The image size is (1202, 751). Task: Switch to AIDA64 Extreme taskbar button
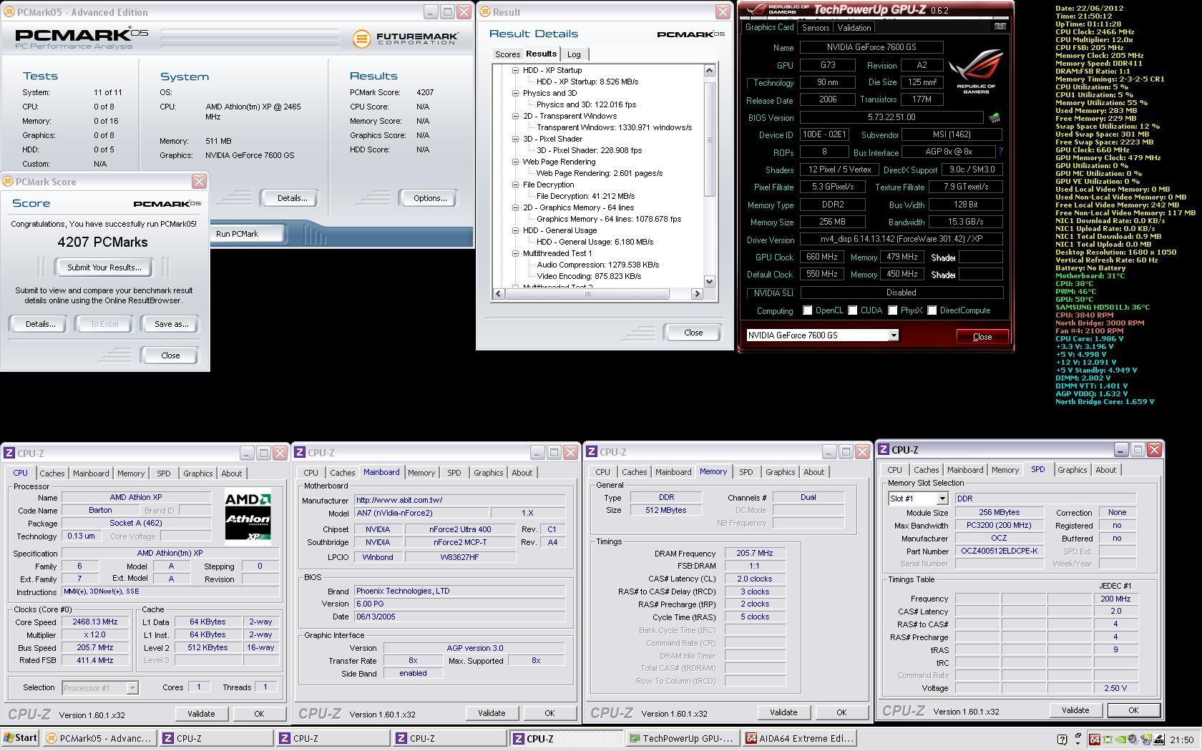pyautogui.click(x=798, y=738)
